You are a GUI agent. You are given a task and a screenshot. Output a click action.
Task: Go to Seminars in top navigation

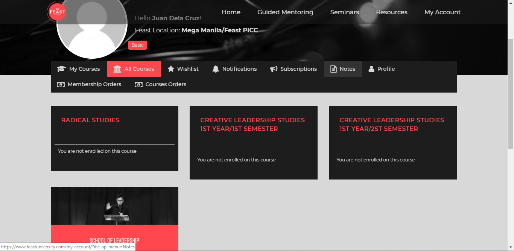pos(345,12)
